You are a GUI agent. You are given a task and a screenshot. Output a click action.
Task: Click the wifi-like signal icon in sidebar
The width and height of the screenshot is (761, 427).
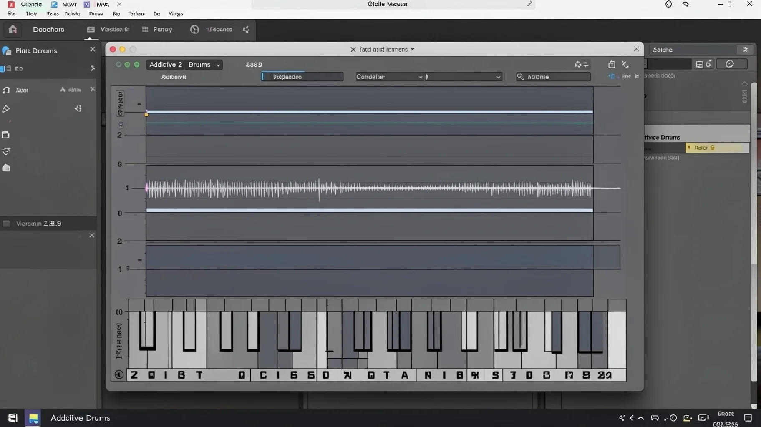(6, 151)
